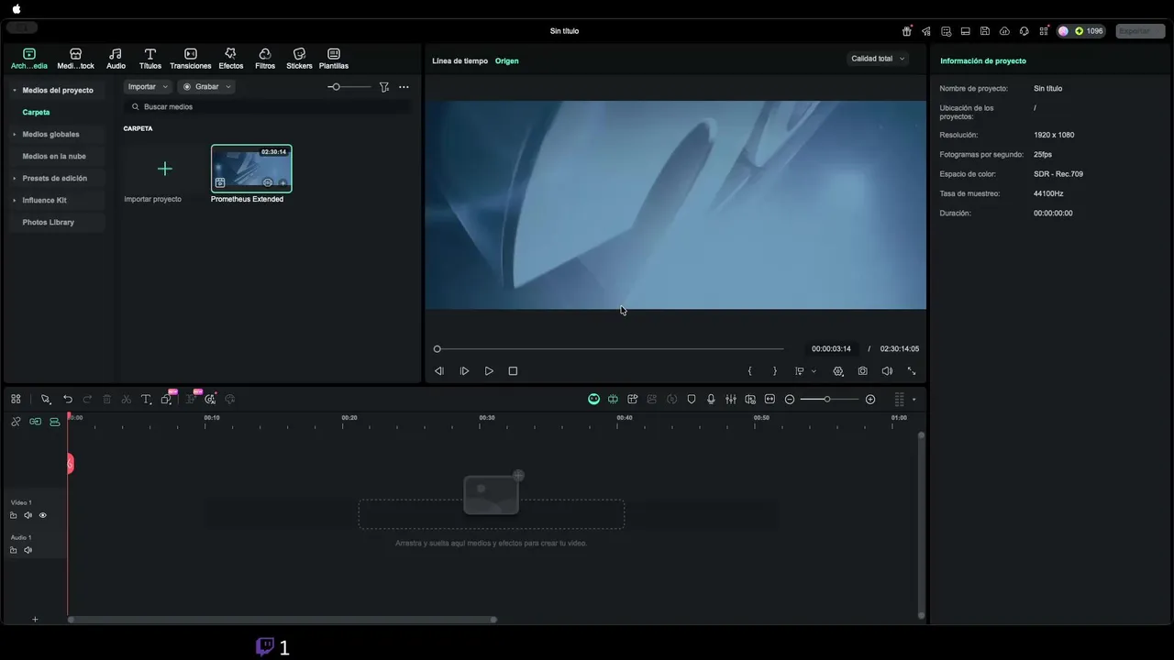Click the user avatar circle

(x=1064, y=31)
